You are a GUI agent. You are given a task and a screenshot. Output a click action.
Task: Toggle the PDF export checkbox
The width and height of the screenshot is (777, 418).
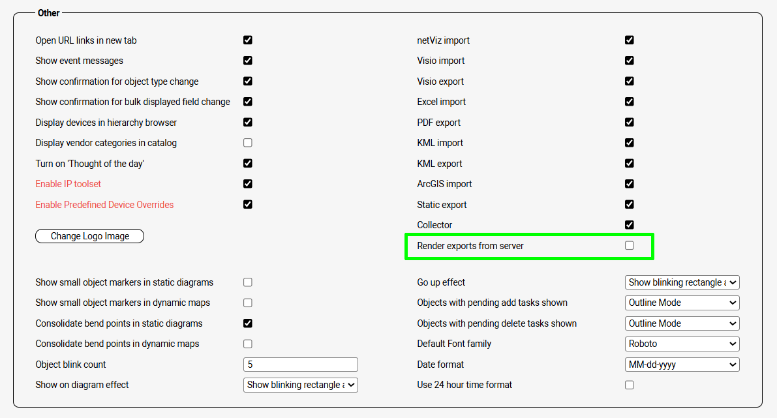pyautogui.click(x=629, y=122)
